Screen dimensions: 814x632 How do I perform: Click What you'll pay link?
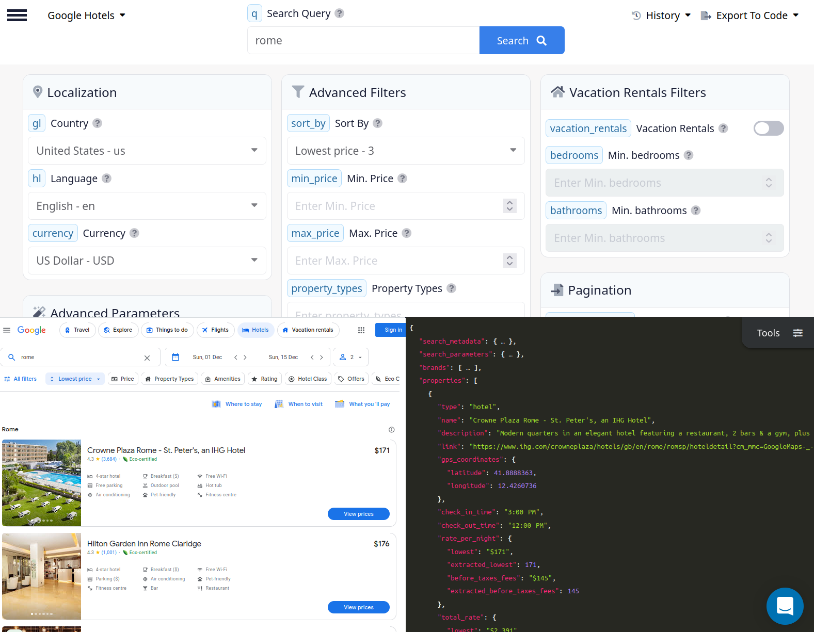click(x=363, y=404)
